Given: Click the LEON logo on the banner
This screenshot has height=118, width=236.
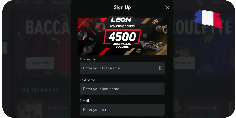Looking at the screenshot, I should click(121, 20).
